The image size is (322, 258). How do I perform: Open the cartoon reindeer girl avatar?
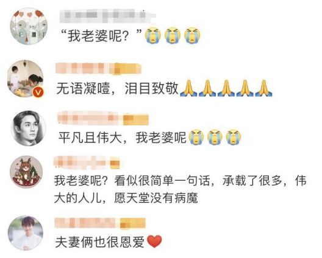[26, 172]
